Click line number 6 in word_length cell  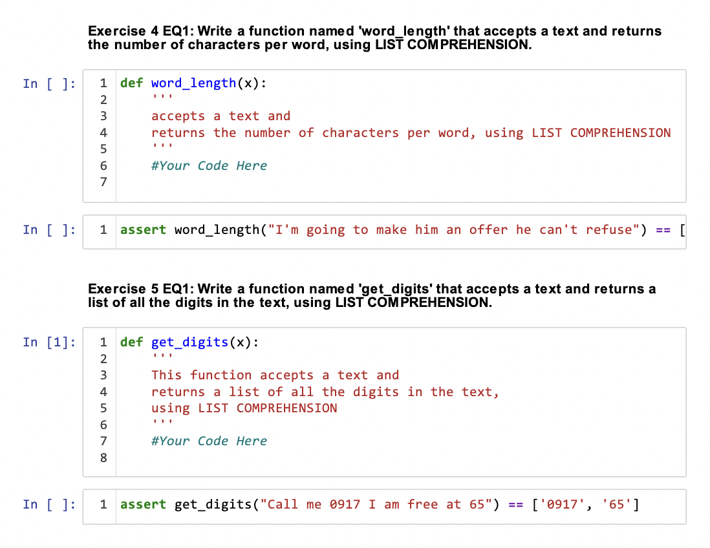coord(103,165)
